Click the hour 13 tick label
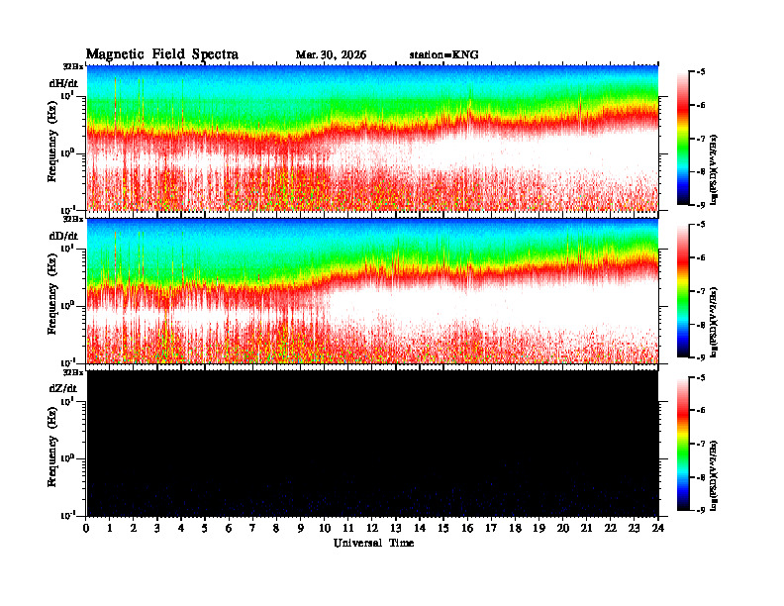784x606 pixels. tap(396, 529)
